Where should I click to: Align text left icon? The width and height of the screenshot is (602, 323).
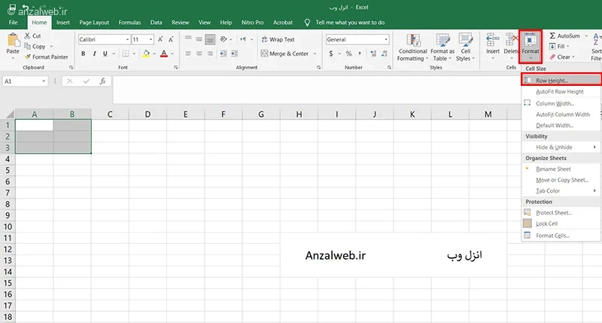[x=188, y=53]
